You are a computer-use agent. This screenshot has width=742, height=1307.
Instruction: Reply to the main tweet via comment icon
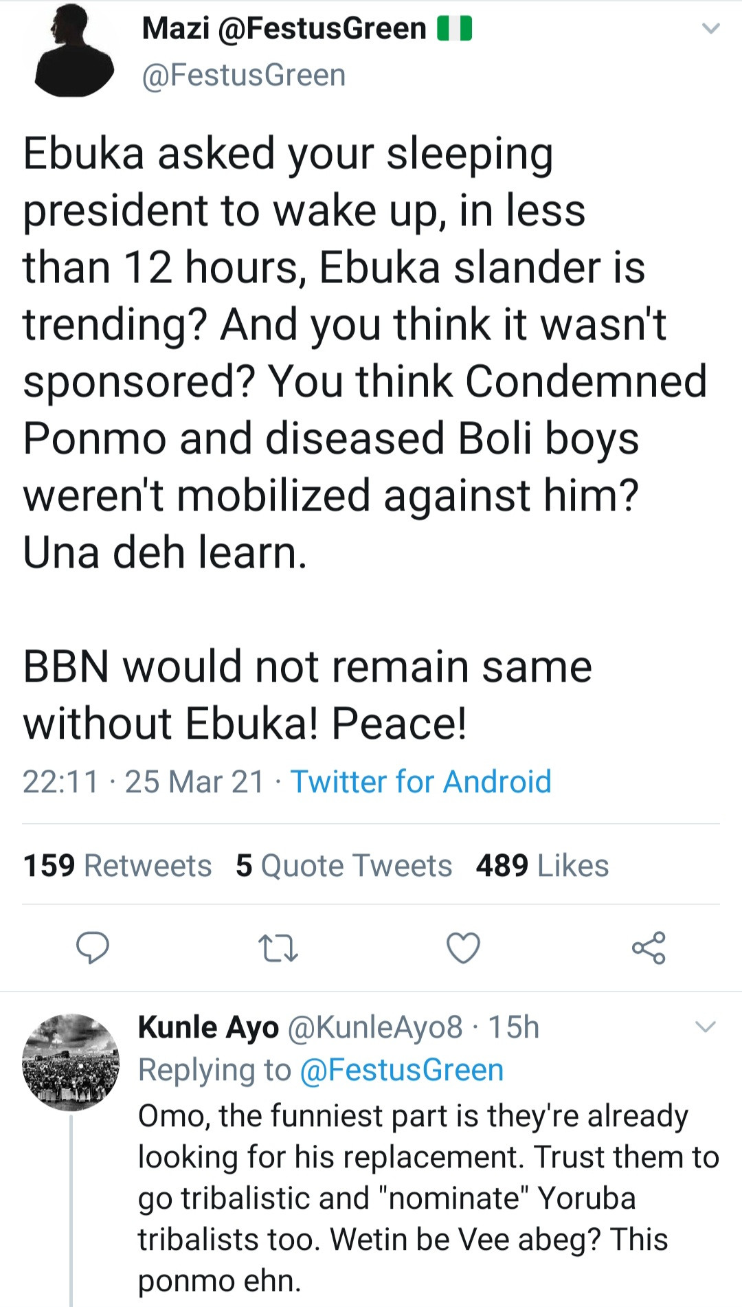[92, 948]
